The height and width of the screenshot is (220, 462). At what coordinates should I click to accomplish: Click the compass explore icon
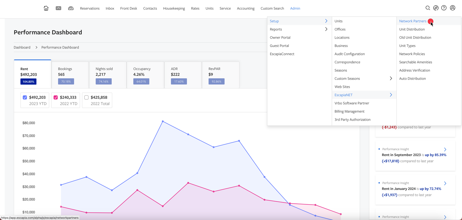click(436, 8)
